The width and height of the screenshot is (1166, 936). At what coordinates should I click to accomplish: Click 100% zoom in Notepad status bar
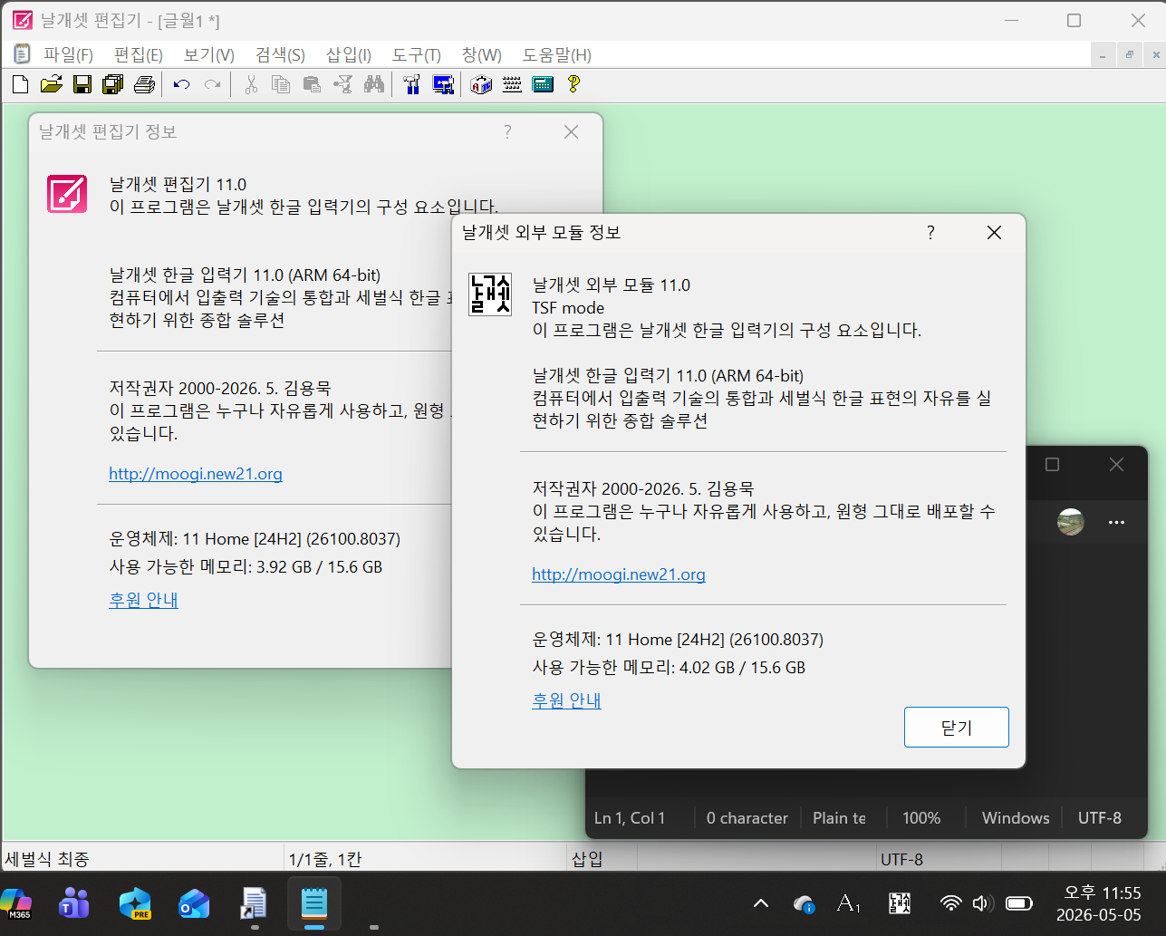pos(921,818)
